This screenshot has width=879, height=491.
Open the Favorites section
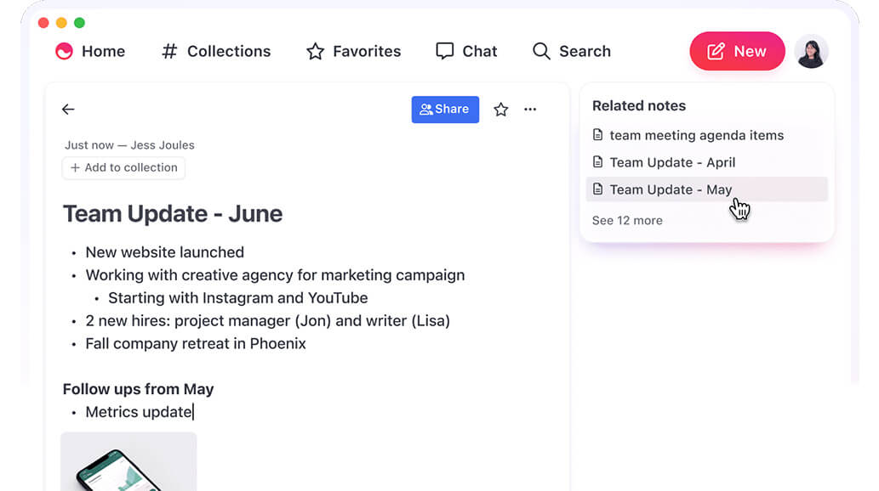coord(354,51)
